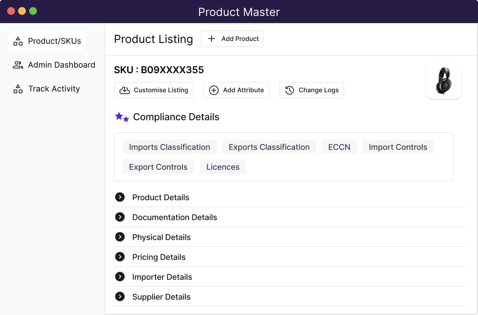Go to Track Activity in sidebar
Screen dimensions: 478x315
pos(54,89)
